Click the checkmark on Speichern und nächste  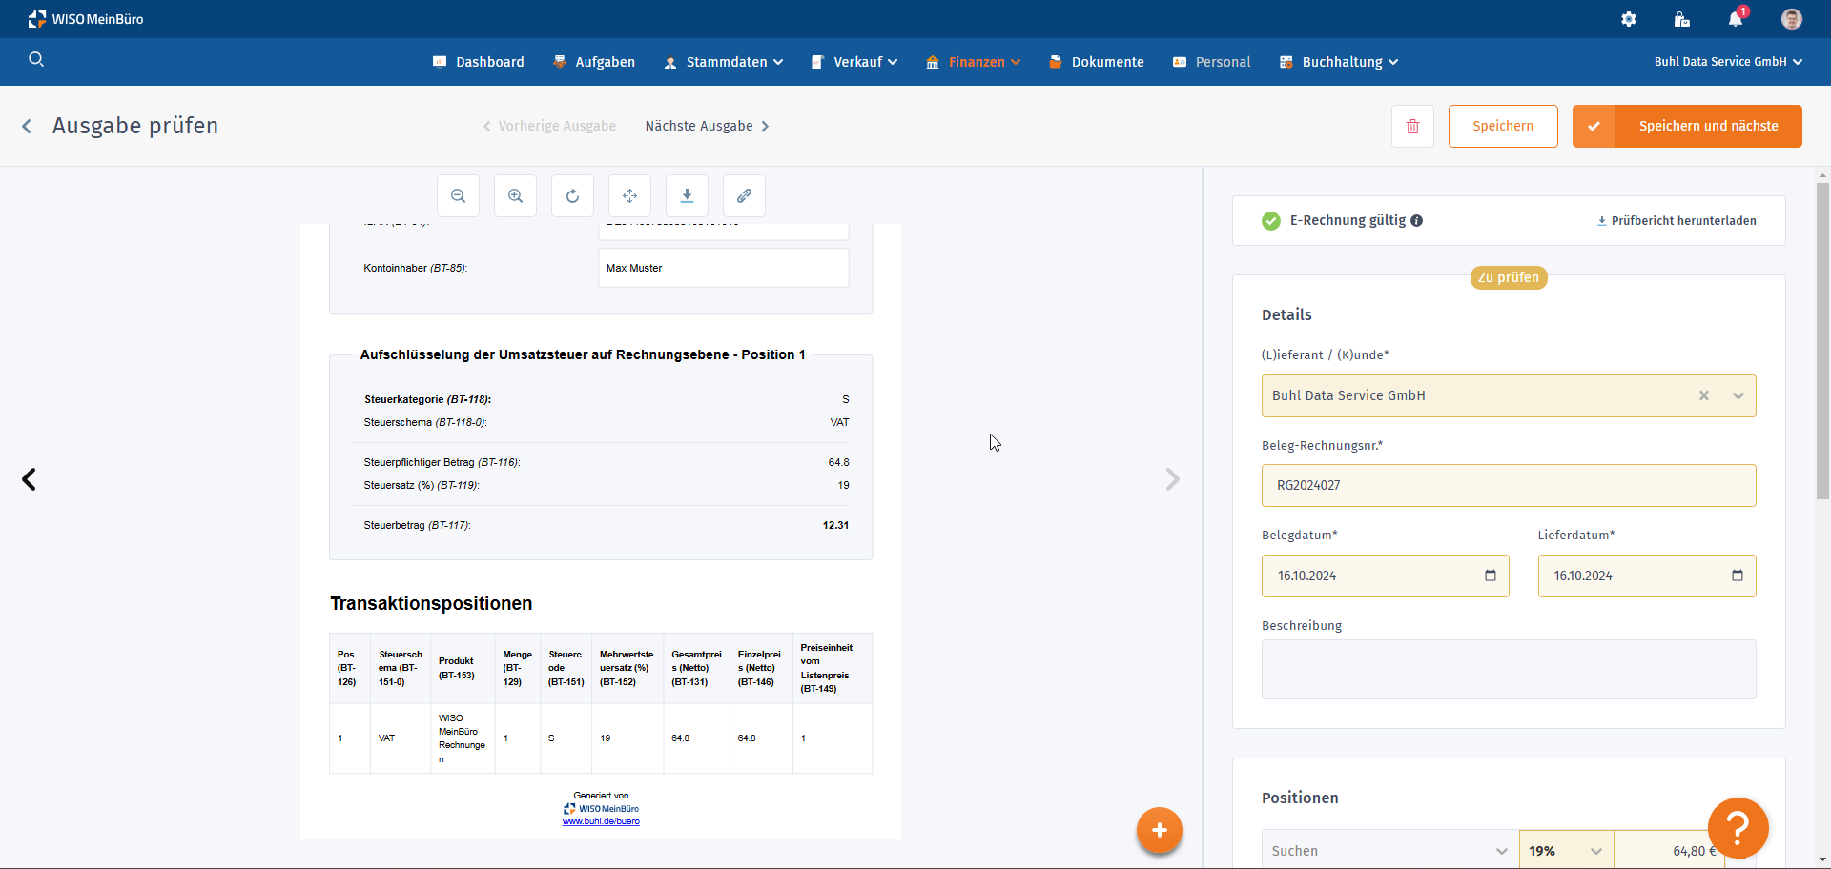coord(1594,126)
